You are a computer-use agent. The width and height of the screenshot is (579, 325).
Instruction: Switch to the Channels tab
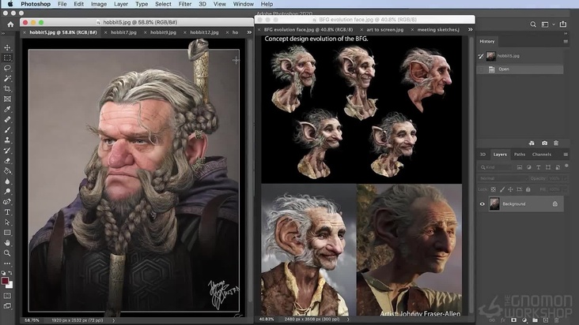tap(542, 155)
